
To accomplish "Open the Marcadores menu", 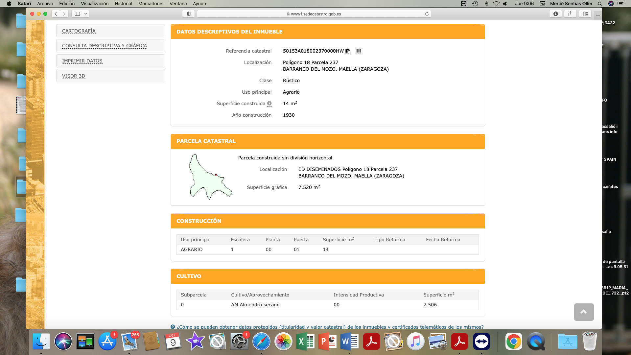I will coord(151,4).
